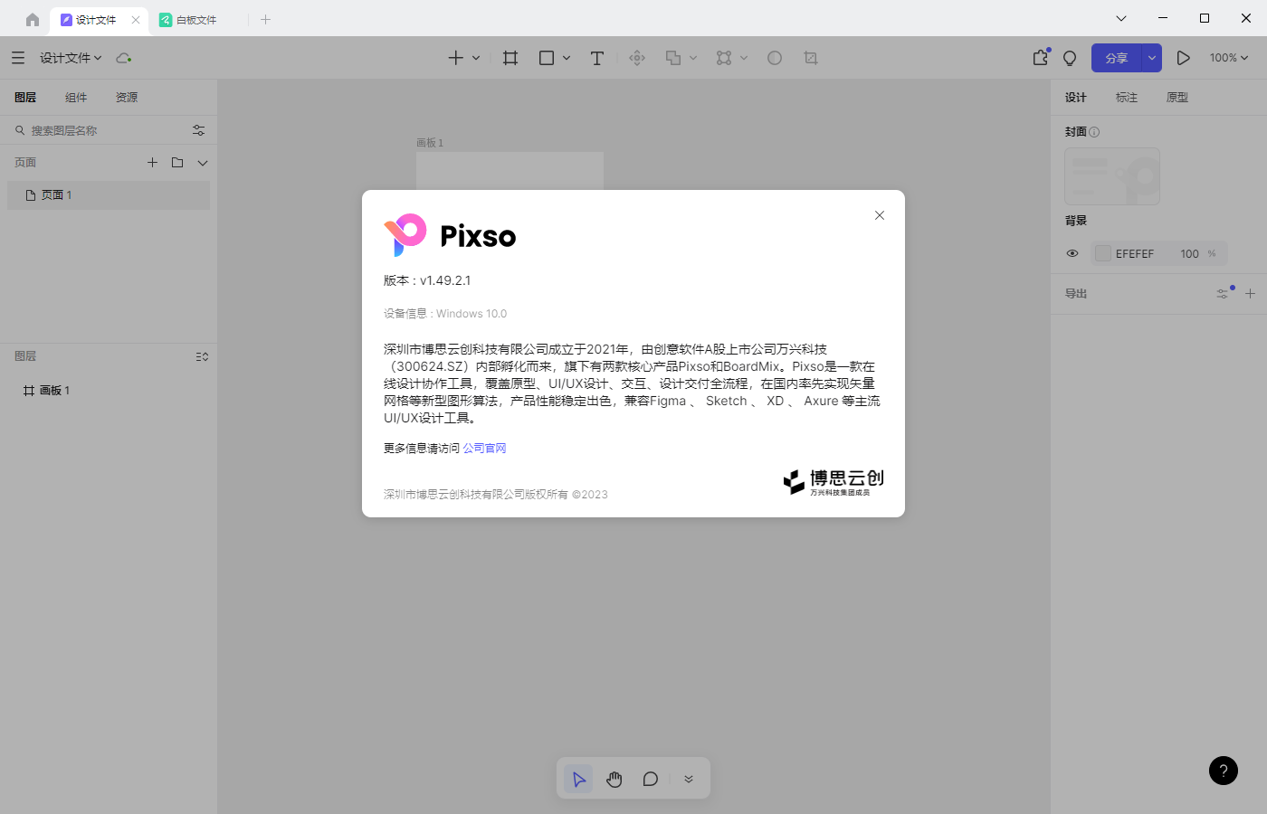
Task: Click the cover info icon
Action: coord(1094,132)
